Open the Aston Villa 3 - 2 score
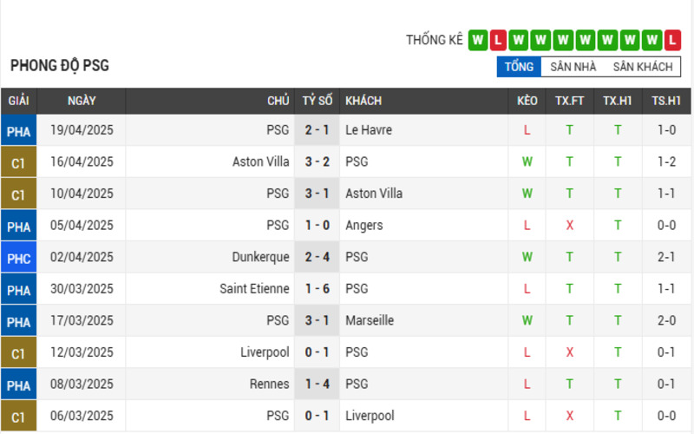Image resolution: width=694 pixels, height=434 pixels. pyautogui.click(x=317, y=162)
